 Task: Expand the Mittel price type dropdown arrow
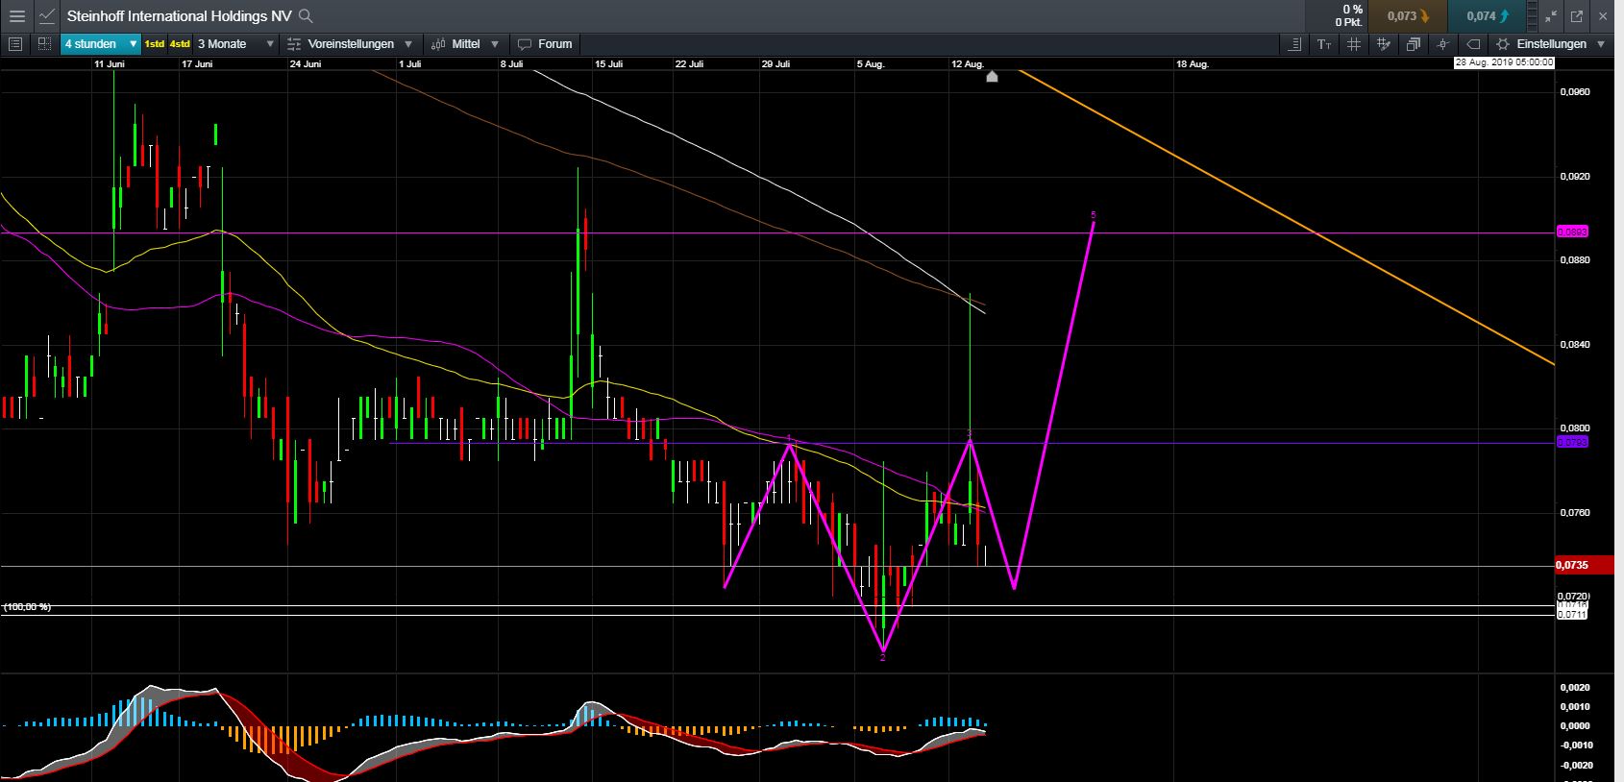[495, 44]
